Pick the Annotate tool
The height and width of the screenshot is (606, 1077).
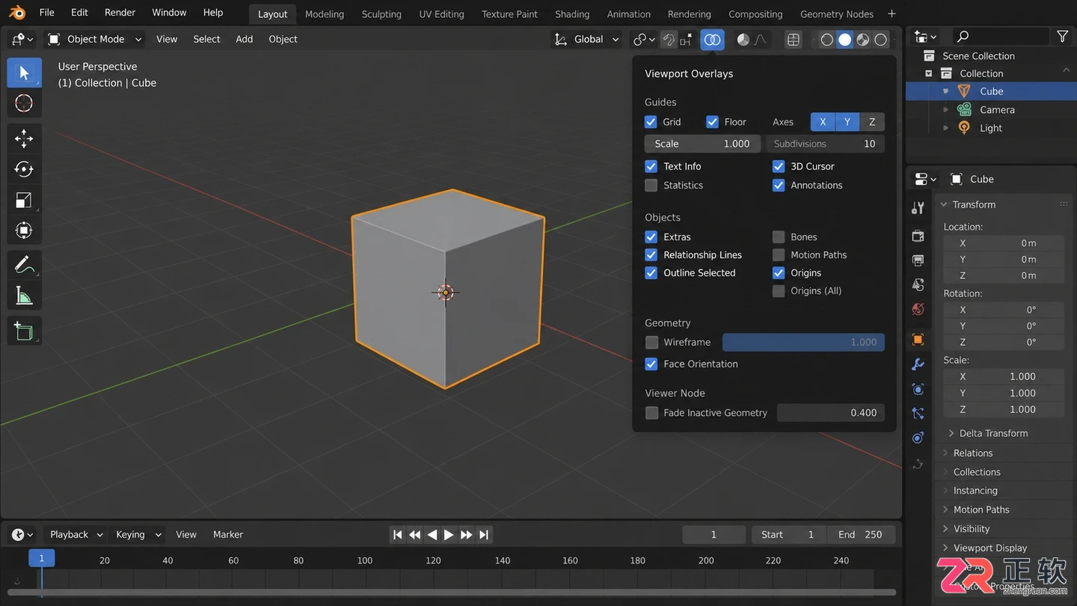coord(24,265)
